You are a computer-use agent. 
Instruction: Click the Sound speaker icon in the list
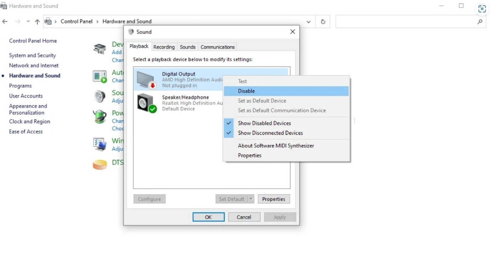99,96
